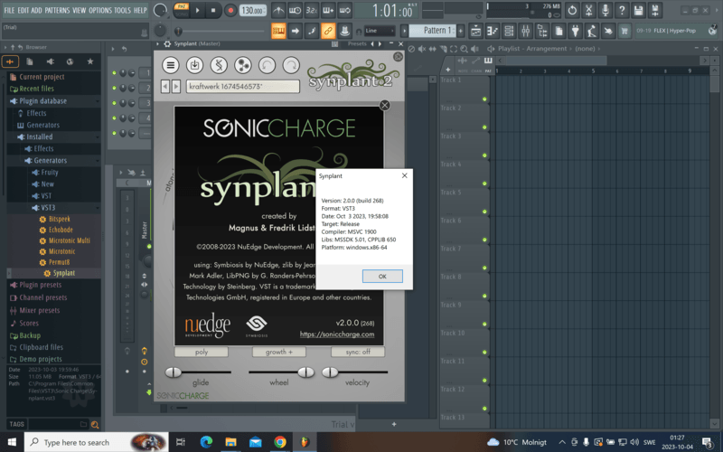Image resolution: width=723 pixels, height=452 pixels.
Task: Close the Sonic Charge about splash screen
Action: point(385,106)
